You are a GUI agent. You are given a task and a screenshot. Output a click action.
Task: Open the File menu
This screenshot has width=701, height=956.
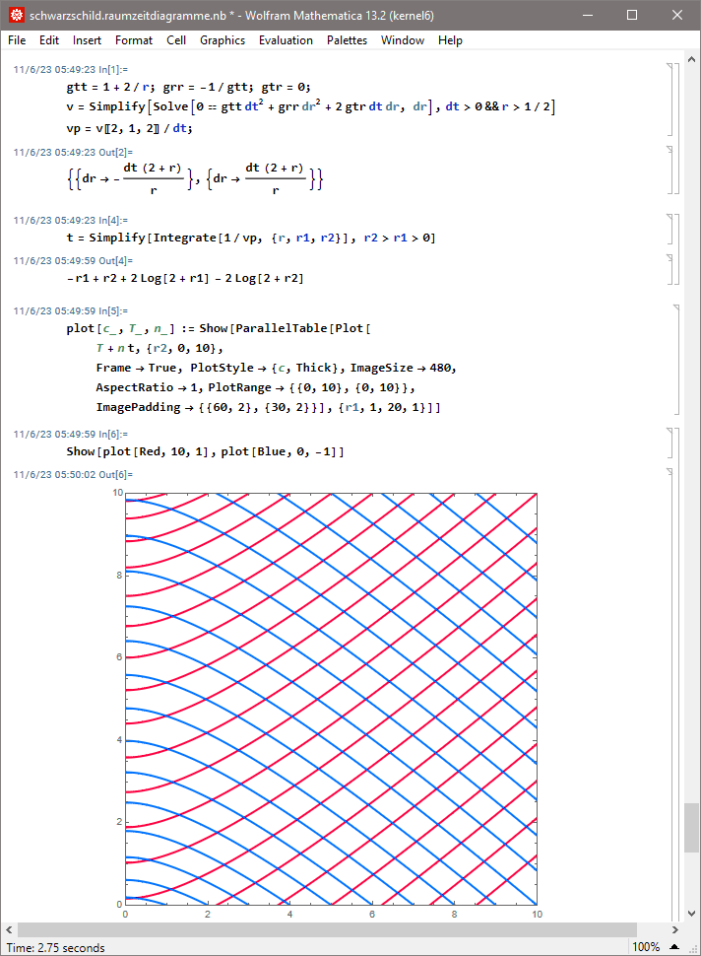tap(18, 40)
